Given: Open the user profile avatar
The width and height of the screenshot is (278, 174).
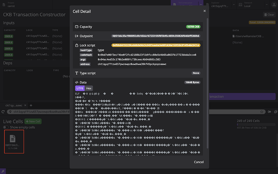Looking at the screenshot, I should pyautogui.click(x=274, y=5).
